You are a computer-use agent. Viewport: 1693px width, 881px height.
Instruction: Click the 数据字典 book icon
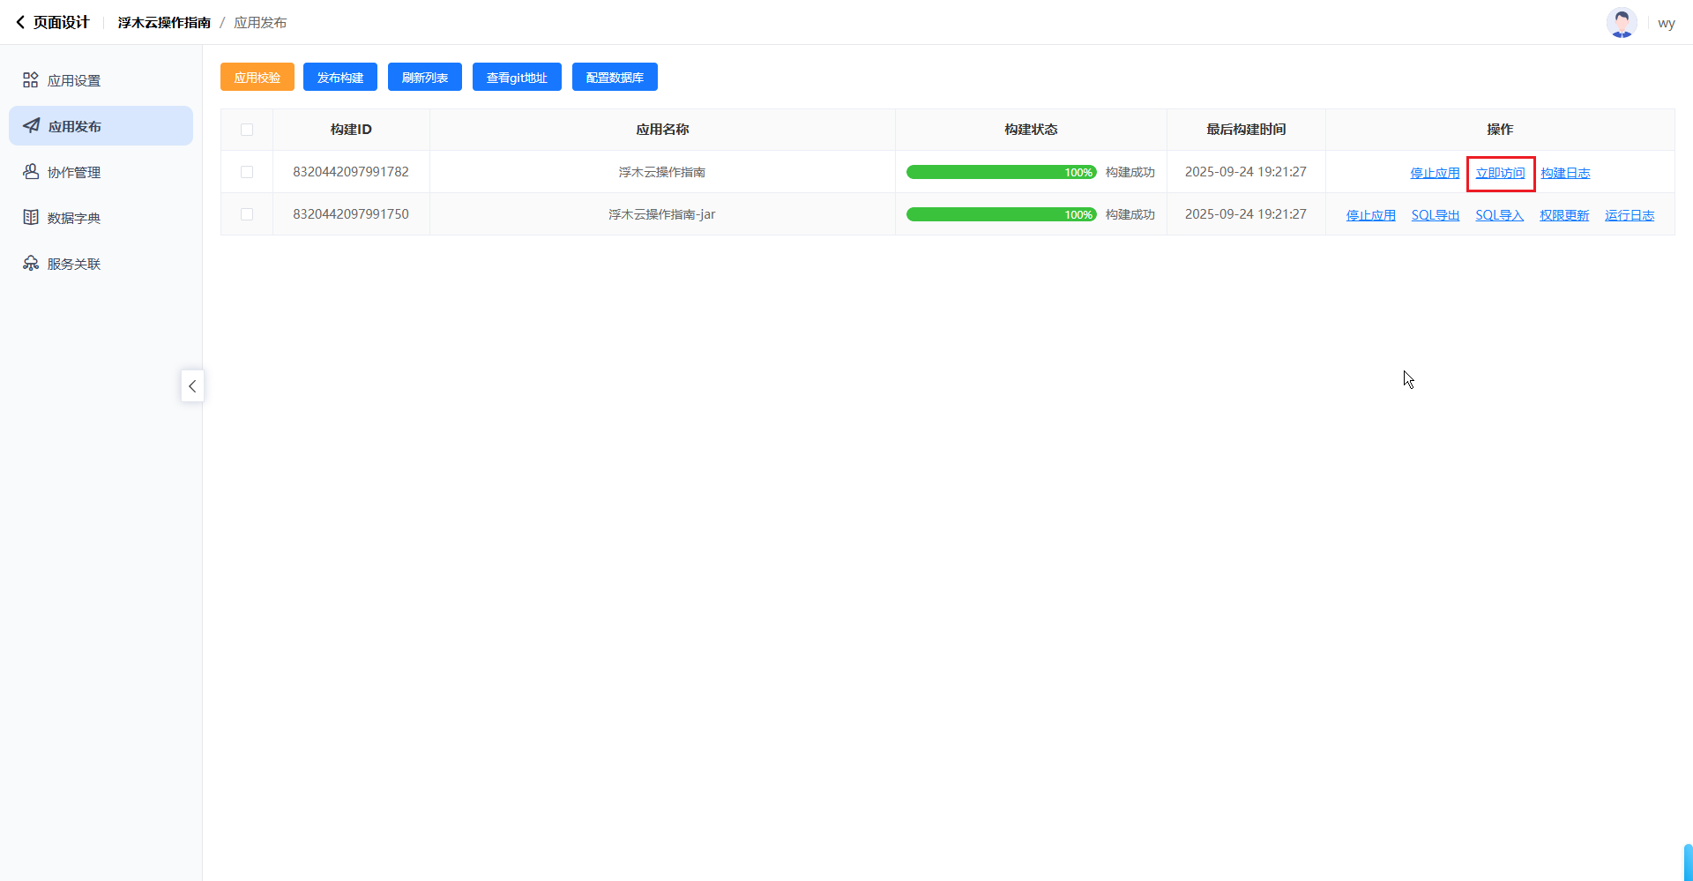[31, 218]
